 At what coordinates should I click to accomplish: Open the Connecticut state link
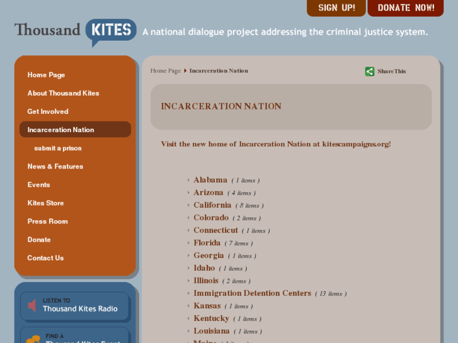[215, 230]
